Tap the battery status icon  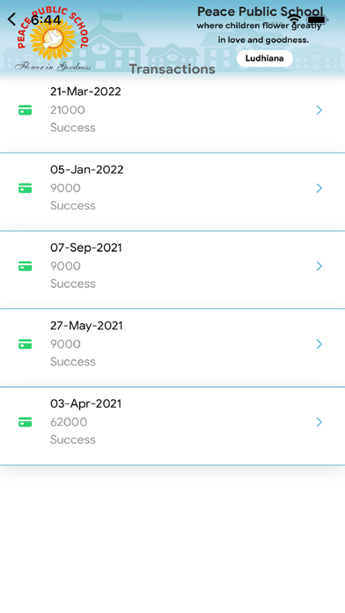(317, 19)
